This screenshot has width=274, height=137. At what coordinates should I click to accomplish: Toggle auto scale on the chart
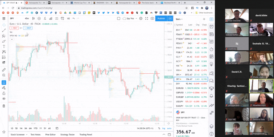tap(169, 128)
